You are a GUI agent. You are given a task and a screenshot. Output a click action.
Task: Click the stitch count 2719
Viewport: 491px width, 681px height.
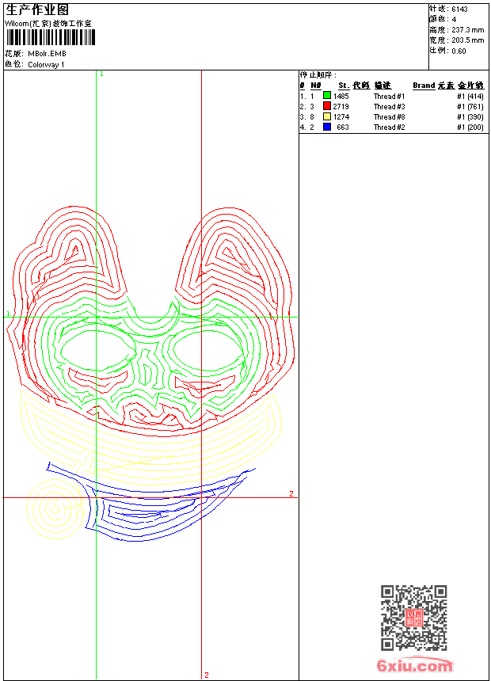[341, 106]
